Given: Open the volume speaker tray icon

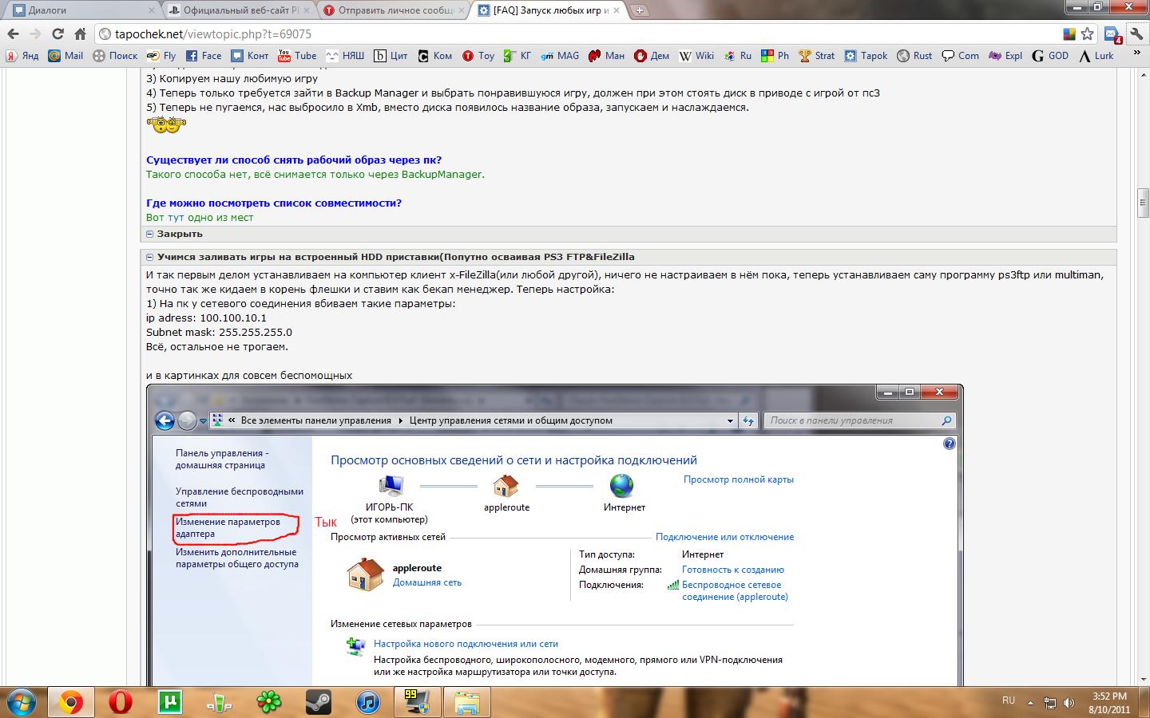Looking at the screenshot, I should [x=1069, y=703].
